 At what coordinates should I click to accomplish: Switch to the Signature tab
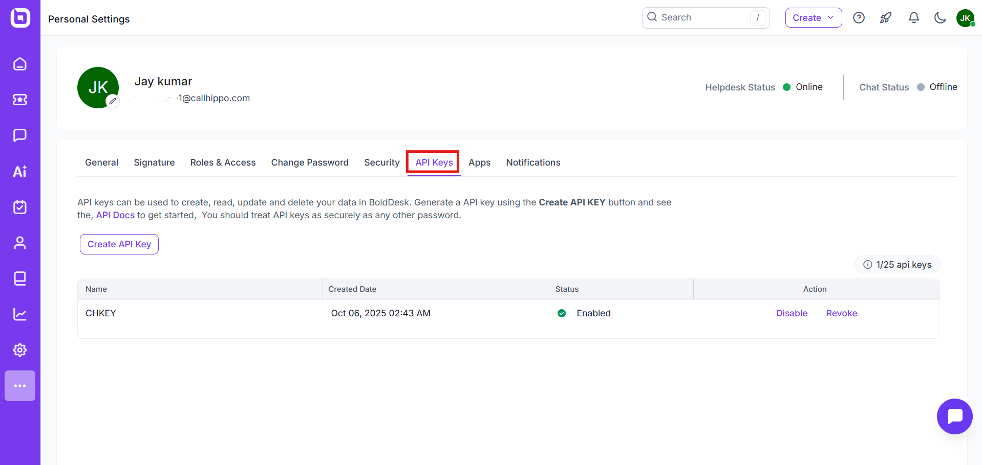tap(154, 162)
